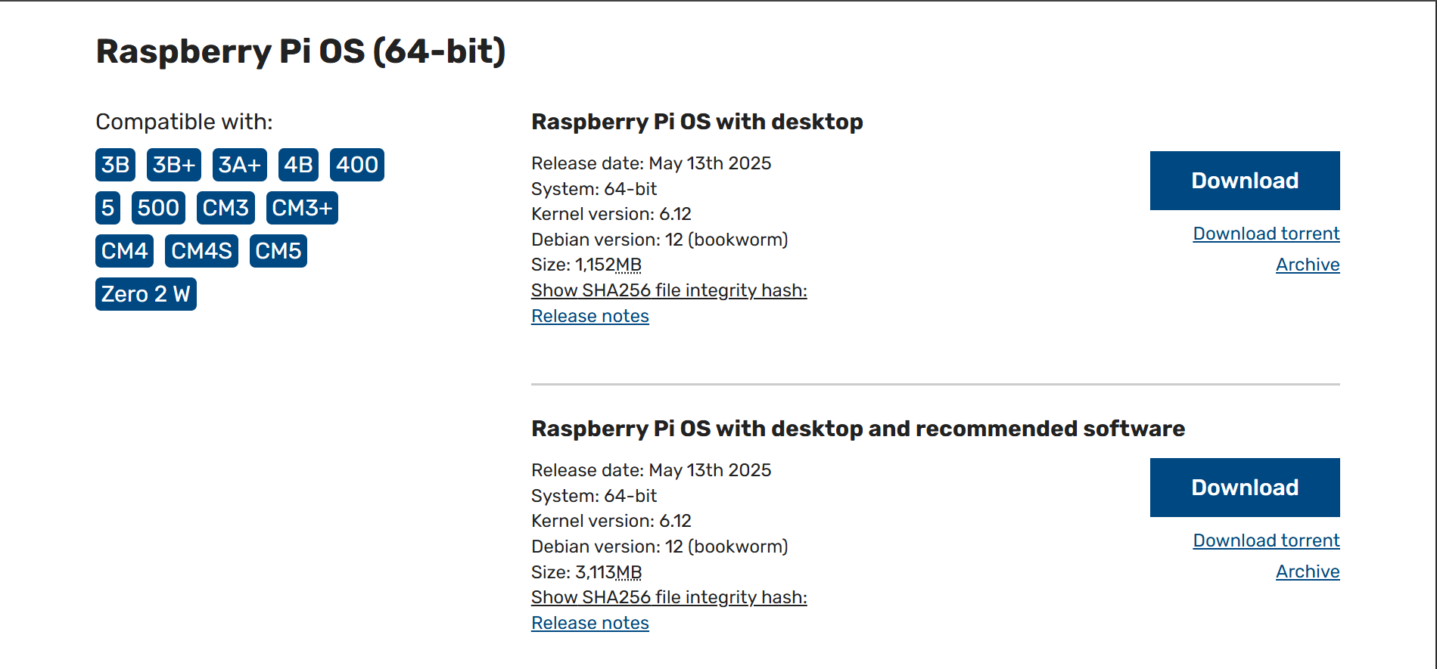Download the desktop and recommended software image
The height and width of the screenshot is (669, 1437).
click(1244, 488)
